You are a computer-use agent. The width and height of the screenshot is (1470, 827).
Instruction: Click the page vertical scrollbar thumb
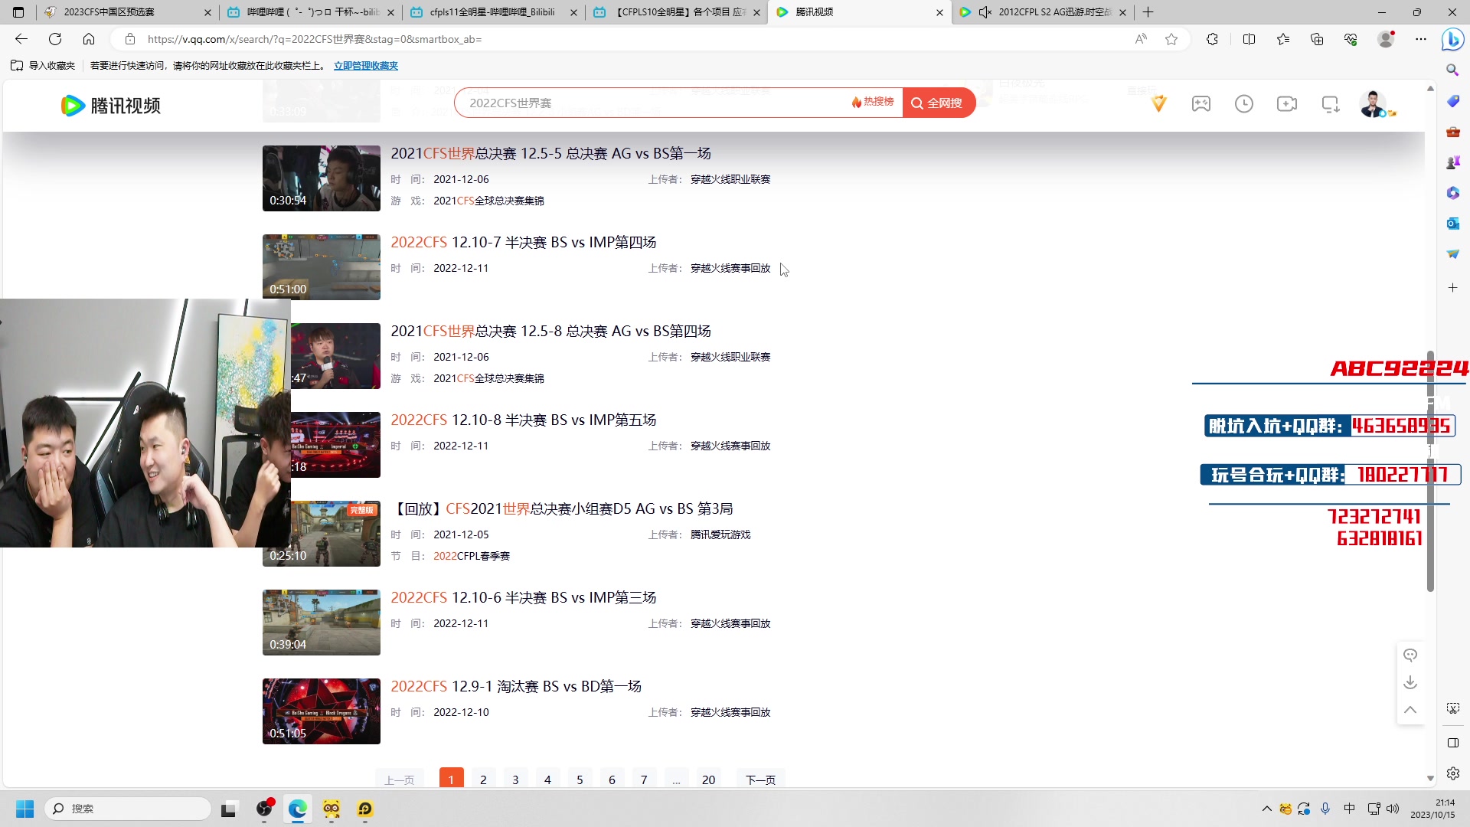point(1430,471)
